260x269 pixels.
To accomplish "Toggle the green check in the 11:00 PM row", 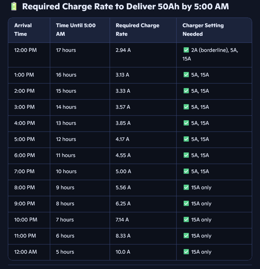I will [x=186, y=236].
